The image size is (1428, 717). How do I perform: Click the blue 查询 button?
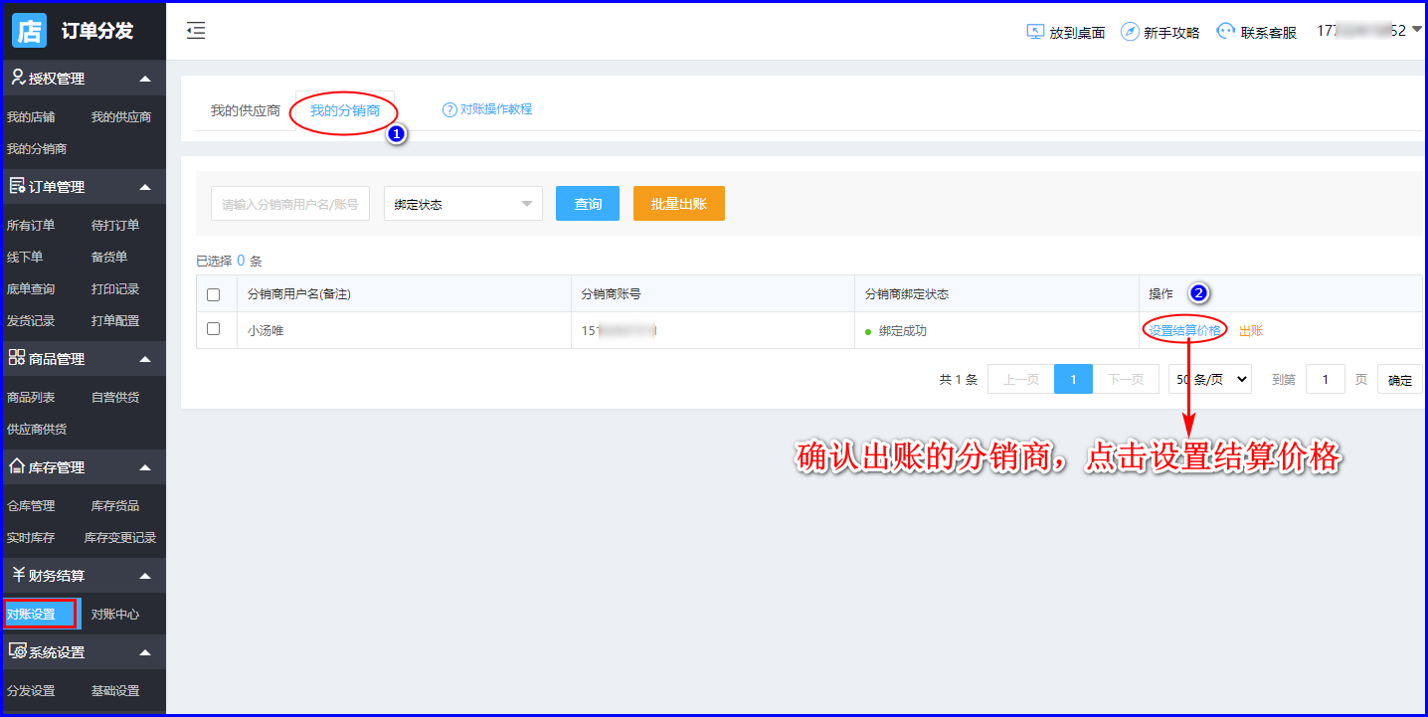pyautogui.click(x=588, y=204)
